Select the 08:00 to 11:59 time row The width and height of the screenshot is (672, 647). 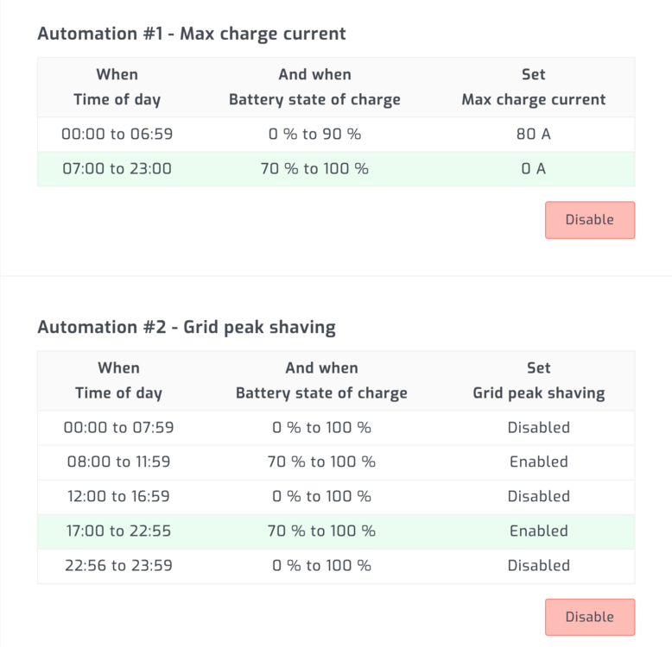click(x=118, y=462)
